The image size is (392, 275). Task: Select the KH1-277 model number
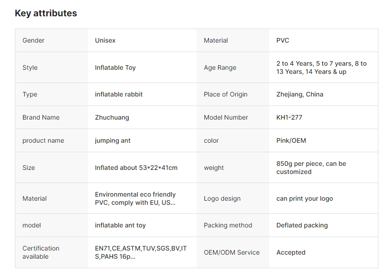point(289,117)
